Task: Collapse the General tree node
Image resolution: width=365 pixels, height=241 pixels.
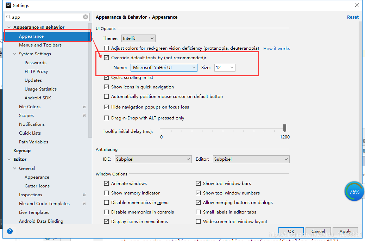Action: pyautogui.click(x=15, y=168)
